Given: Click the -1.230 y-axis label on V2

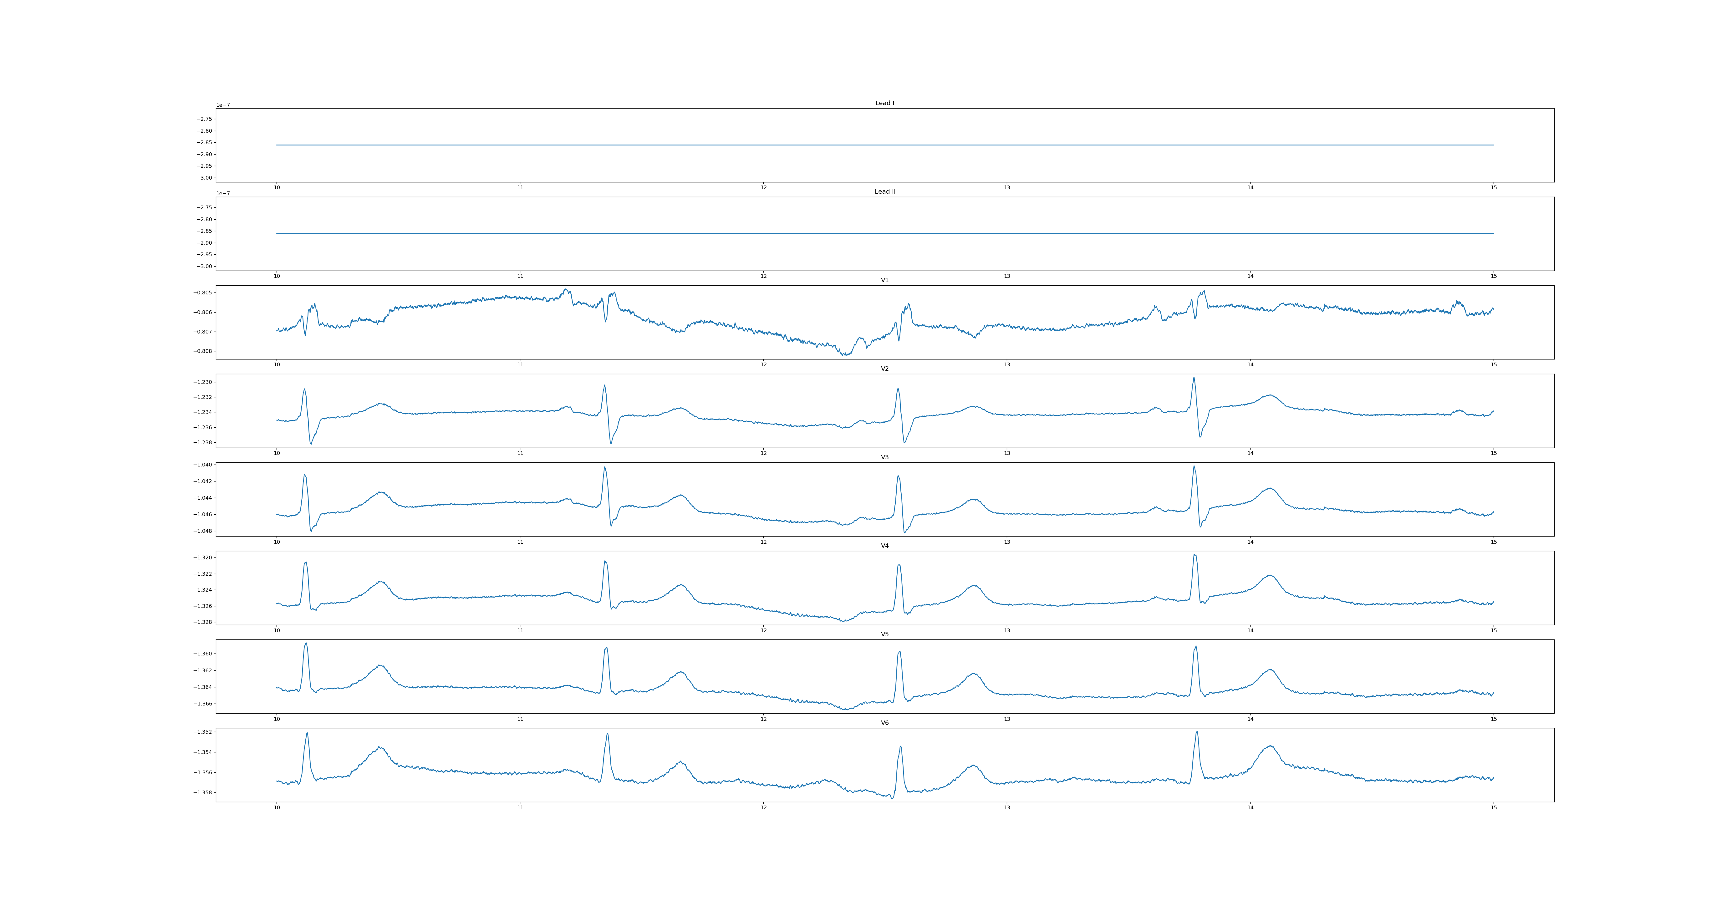Looking at the screenshot, I should point(203,382).
